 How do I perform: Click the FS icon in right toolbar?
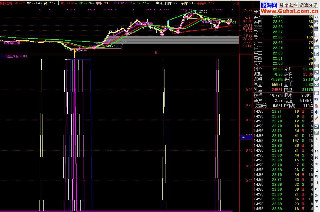pos(316,127)
